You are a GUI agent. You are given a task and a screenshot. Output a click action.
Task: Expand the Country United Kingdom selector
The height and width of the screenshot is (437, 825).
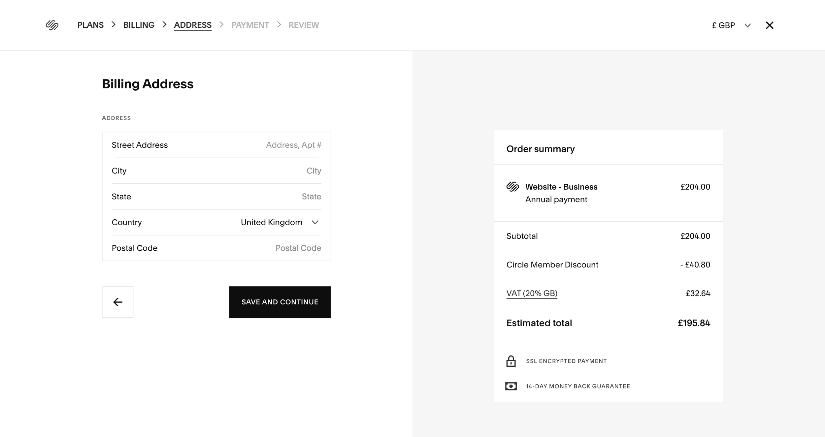coord(272,222)
